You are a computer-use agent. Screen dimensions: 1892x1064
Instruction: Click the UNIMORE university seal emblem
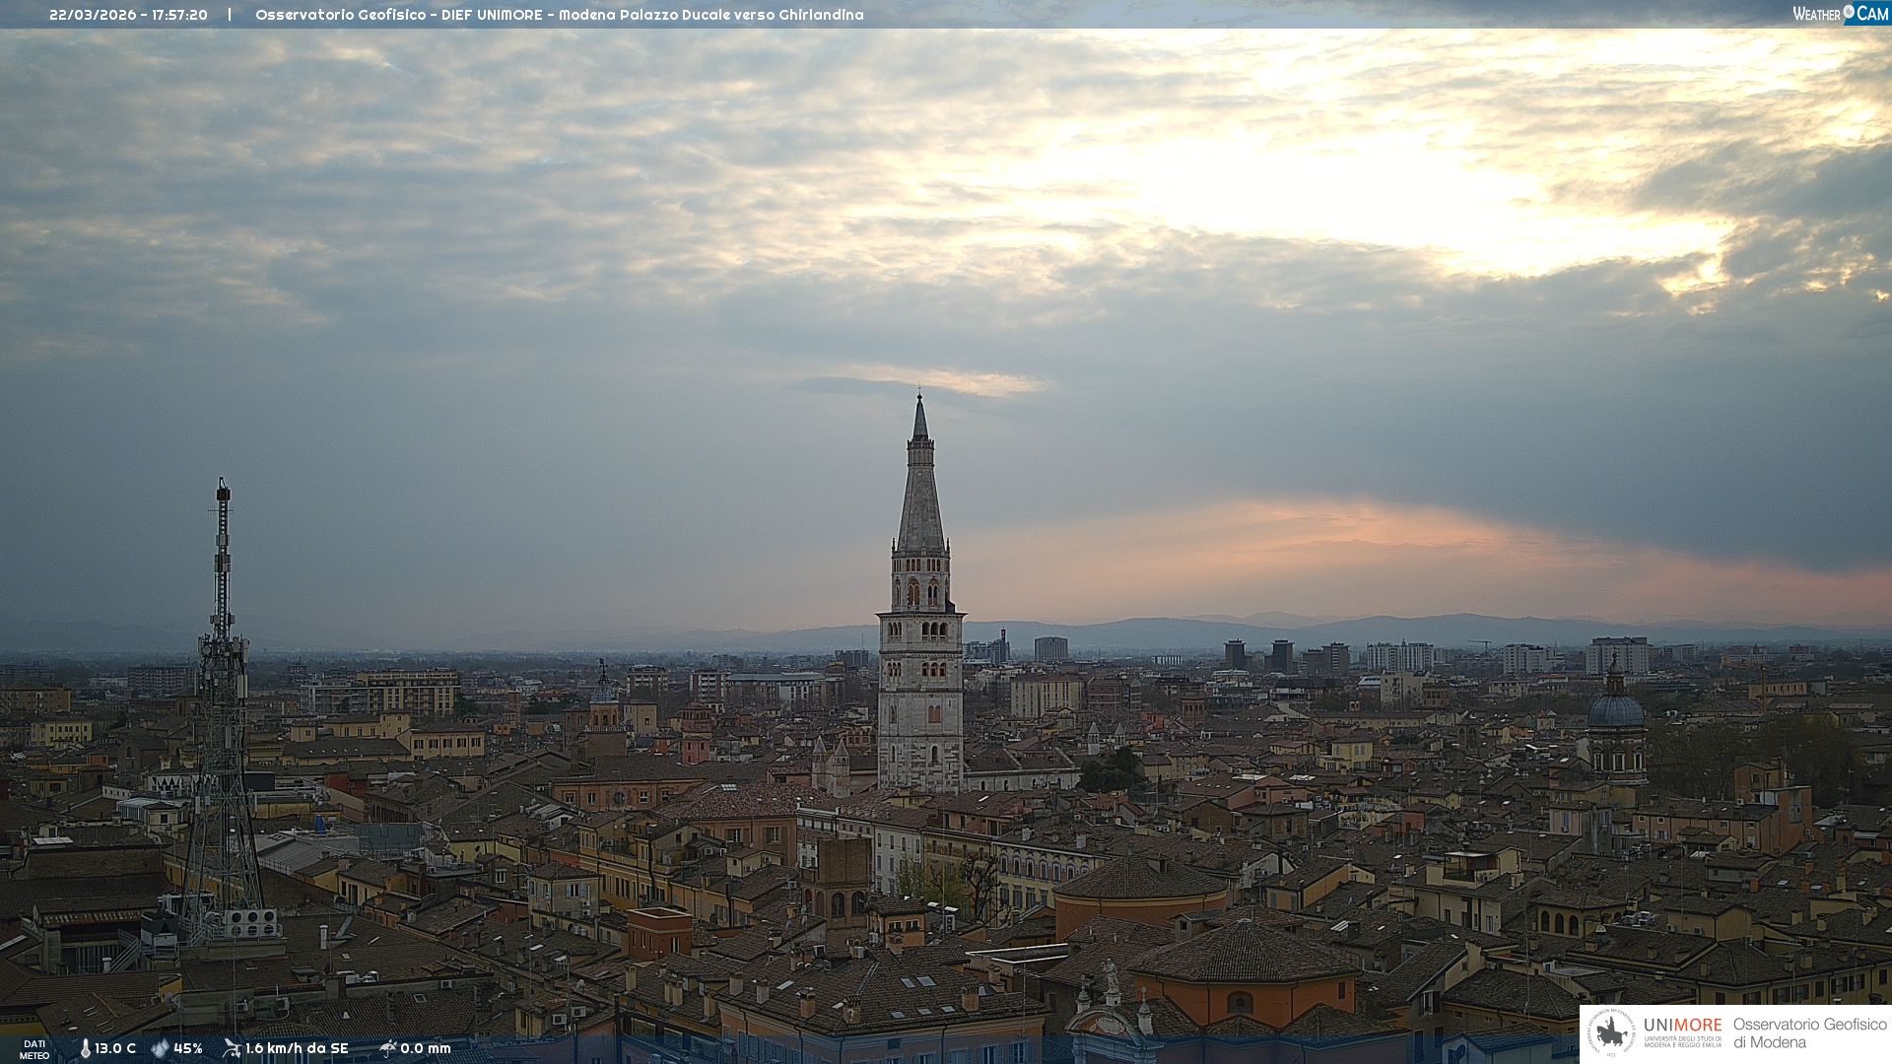point(1611,1033)
